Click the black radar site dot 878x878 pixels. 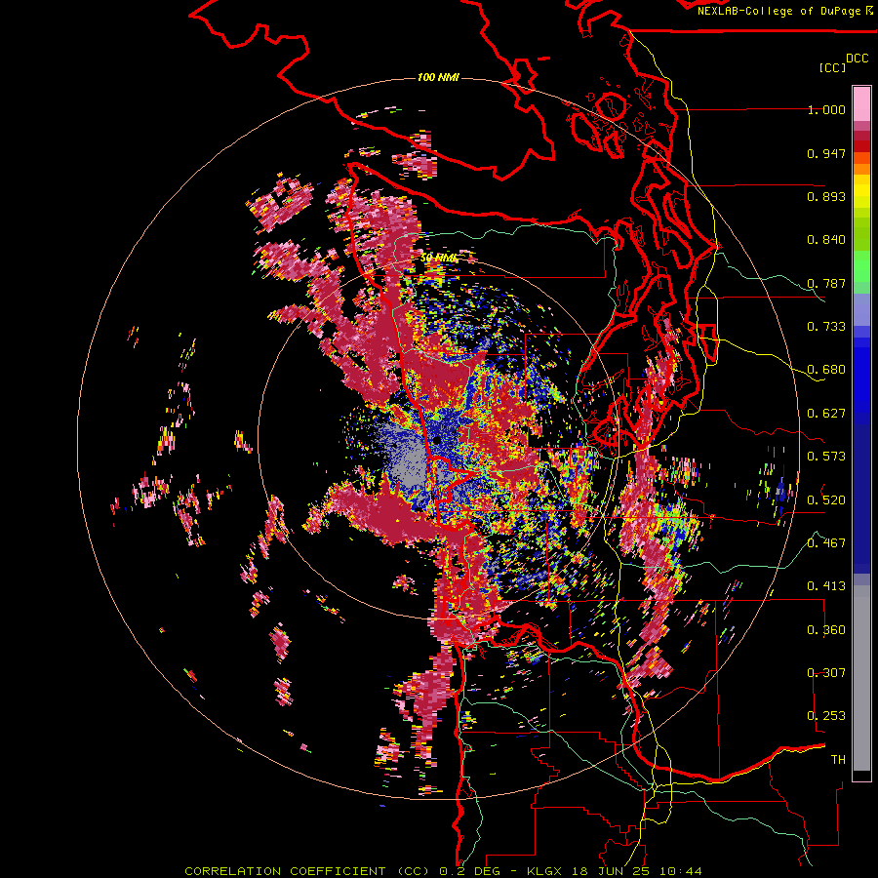point(437,441)
